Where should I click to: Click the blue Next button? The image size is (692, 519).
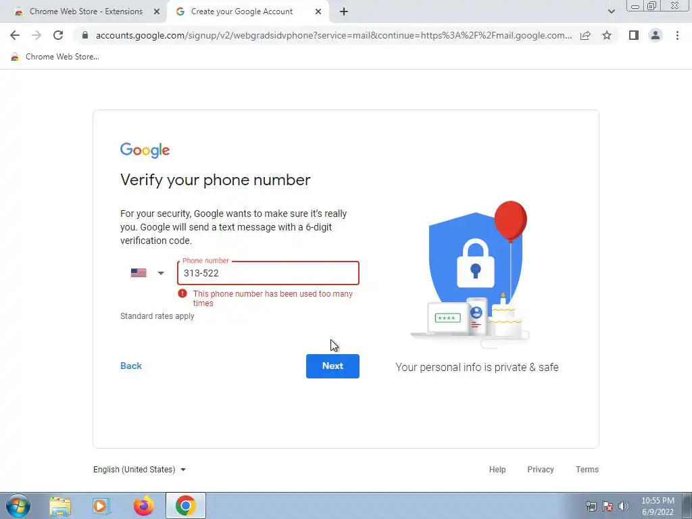[x=332, y=366]
